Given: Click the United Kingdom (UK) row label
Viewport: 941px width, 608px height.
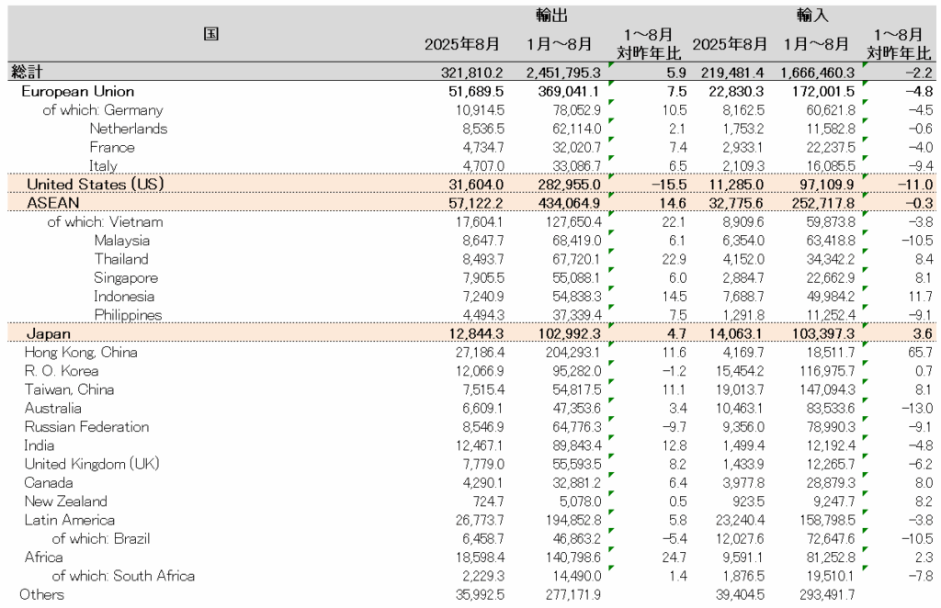Looking at the screenshot, I should tap(92, 464).
